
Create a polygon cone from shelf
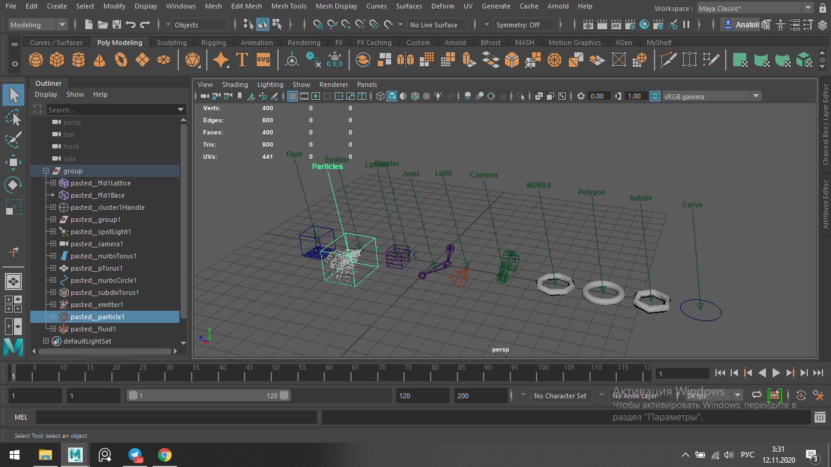[x=100, y=60]
